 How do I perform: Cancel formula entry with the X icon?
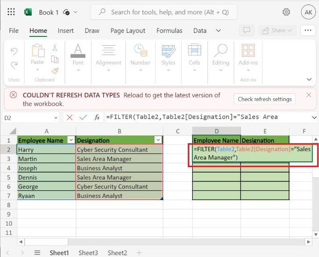[69, 117]
